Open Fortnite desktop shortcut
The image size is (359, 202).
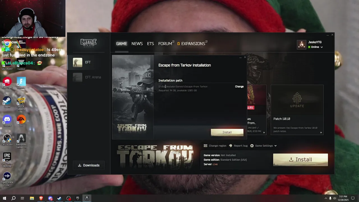21,83
